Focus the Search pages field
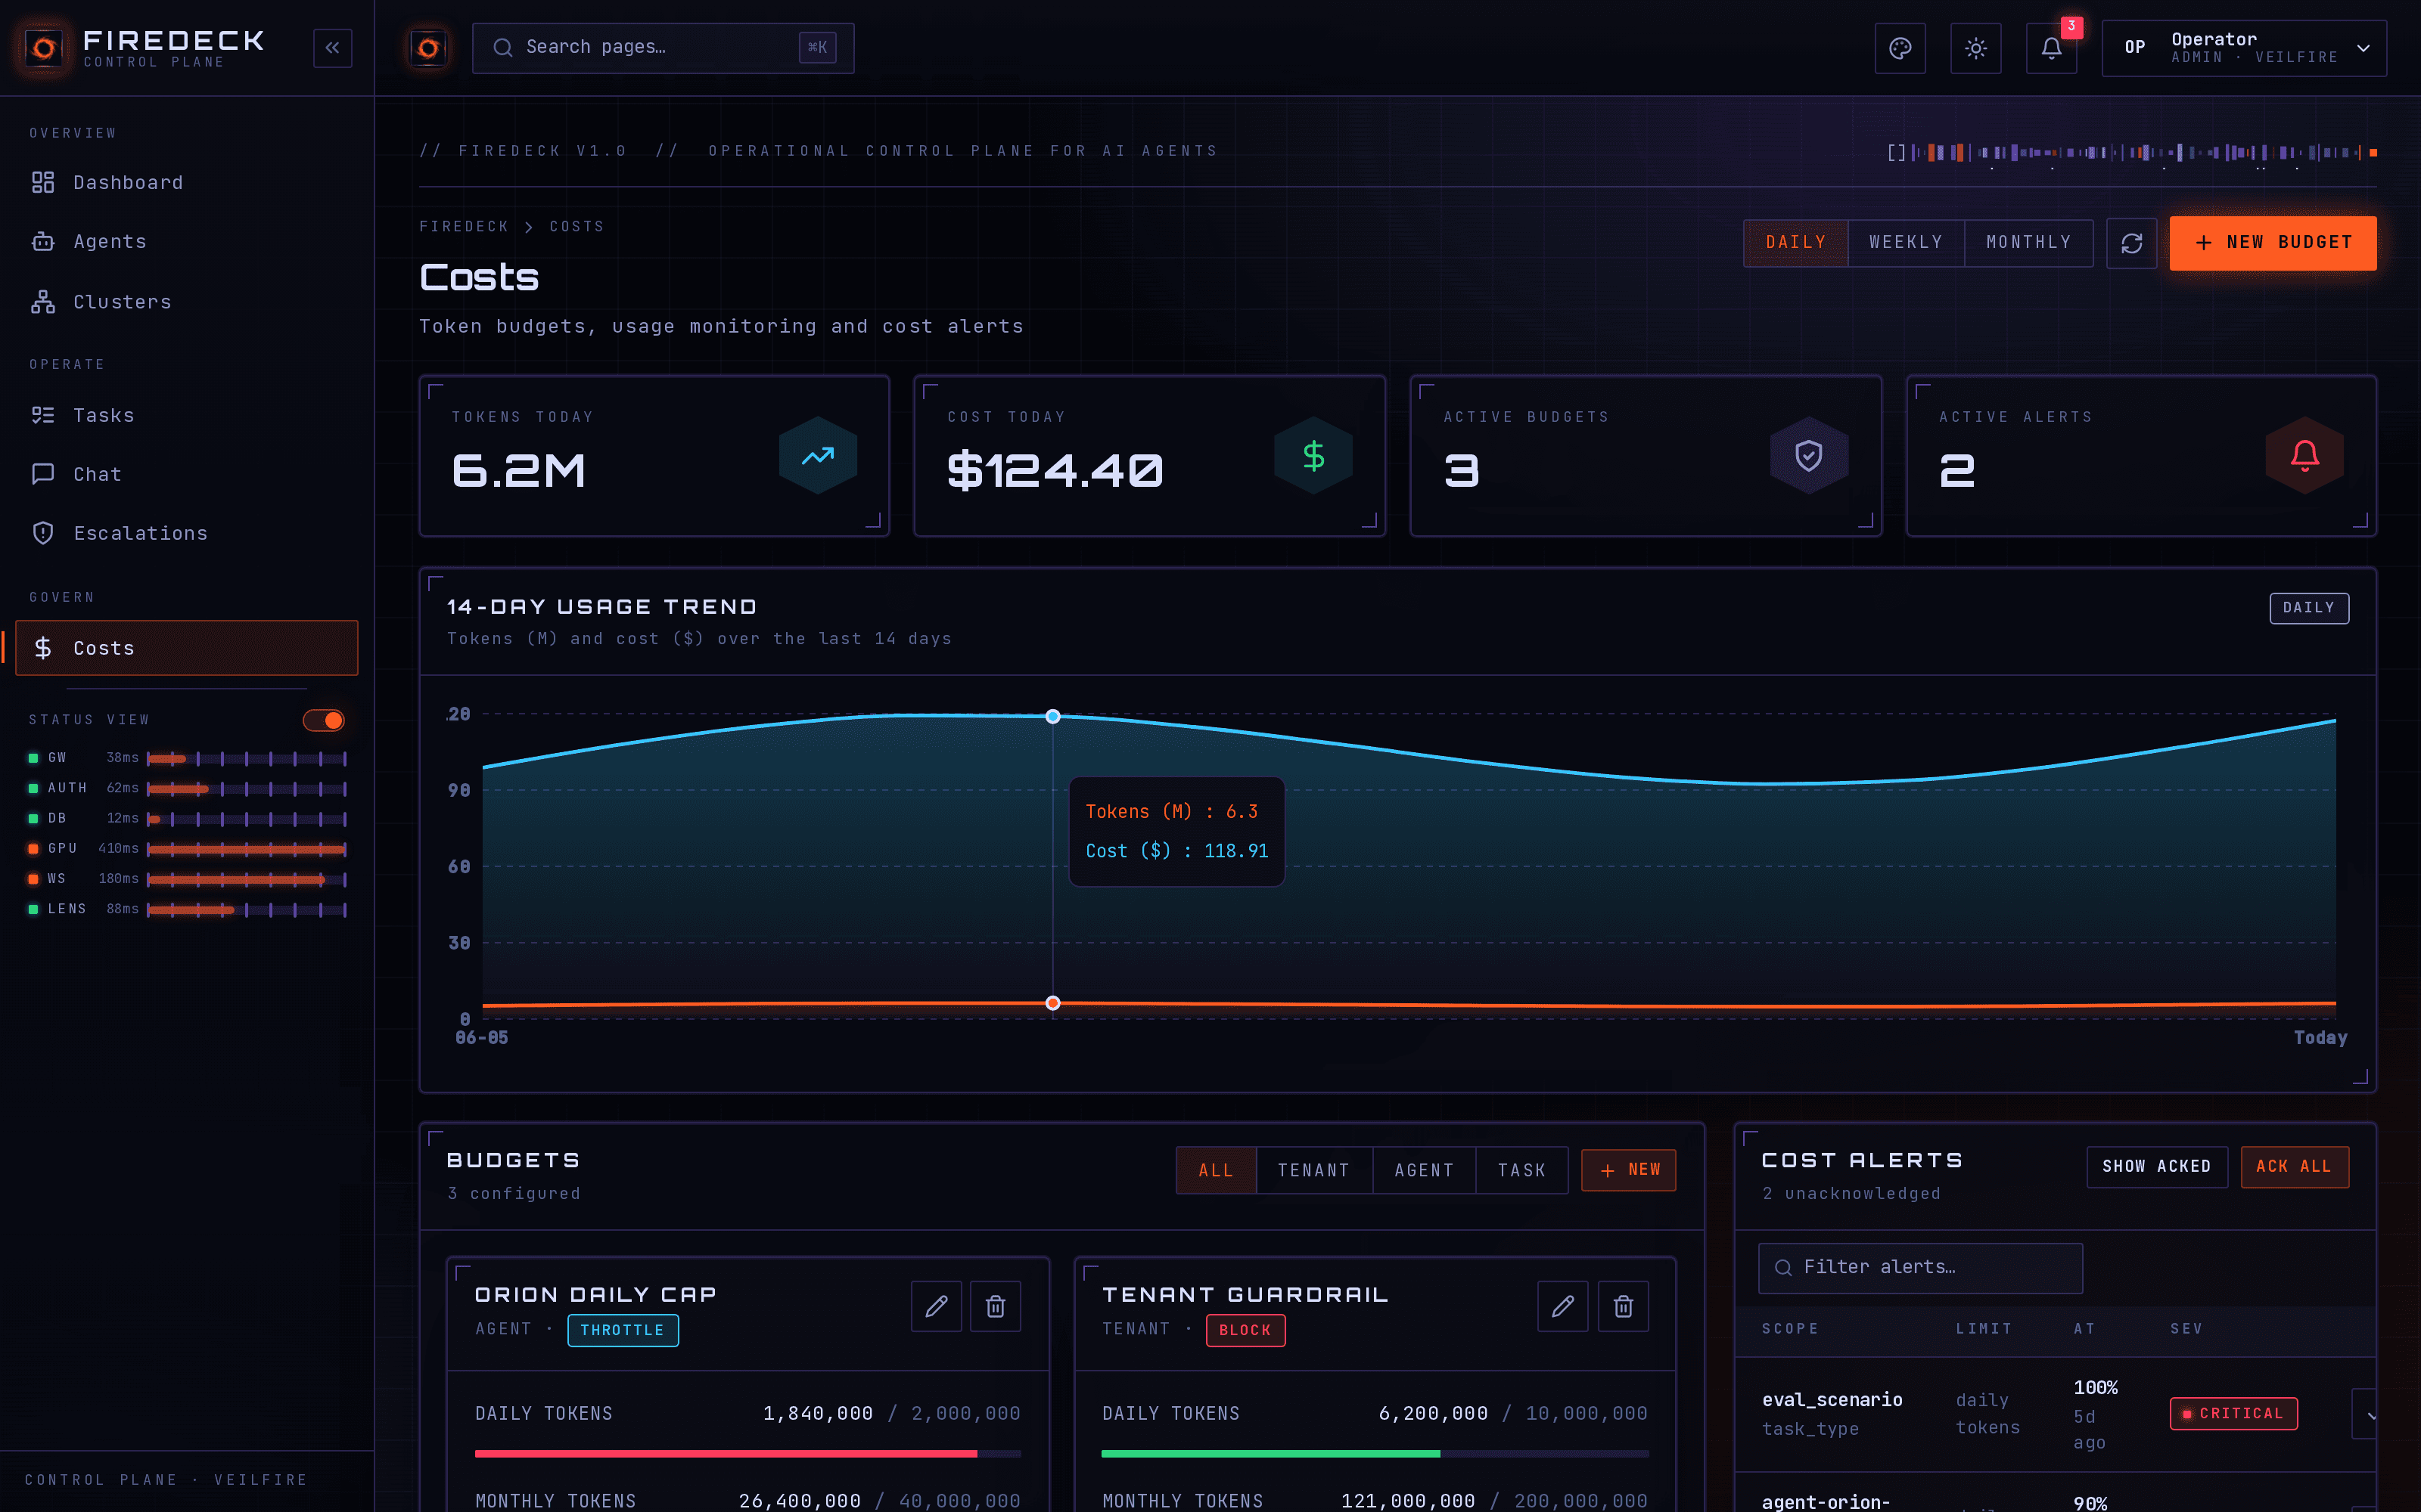The height and width of the screenshot is (1512, 2421). (x=662, y=48)
